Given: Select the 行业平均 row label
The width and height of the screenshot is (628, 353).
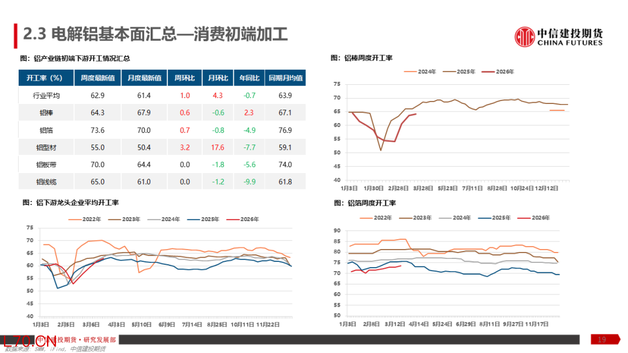Looking at the screenshot, I should (47, 95).
